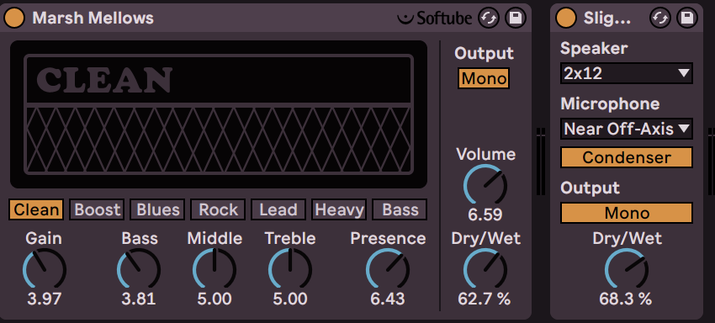Toggle the second device's activator button
This screenshot has height=323, width=715.
point(566,19)
